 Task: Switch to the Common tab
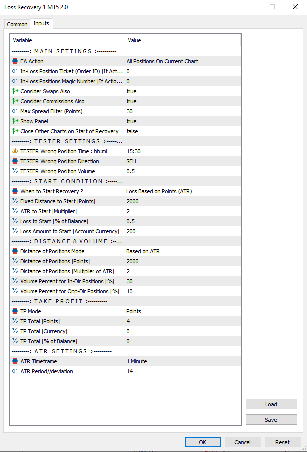coord(17,24)
